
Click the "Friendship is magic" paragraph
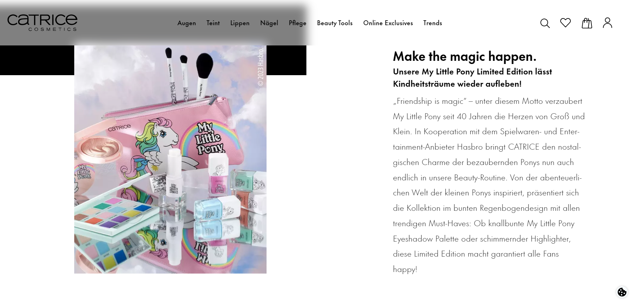tap(488, 185)
